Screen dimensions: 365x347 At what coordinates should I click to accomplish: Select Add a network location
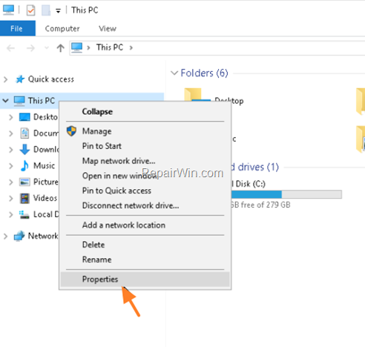[145, 225]
